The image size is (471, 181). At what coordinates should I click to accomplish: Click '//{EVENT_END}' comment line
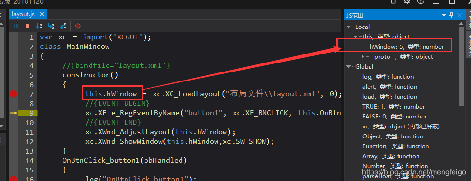pos(113,122)
